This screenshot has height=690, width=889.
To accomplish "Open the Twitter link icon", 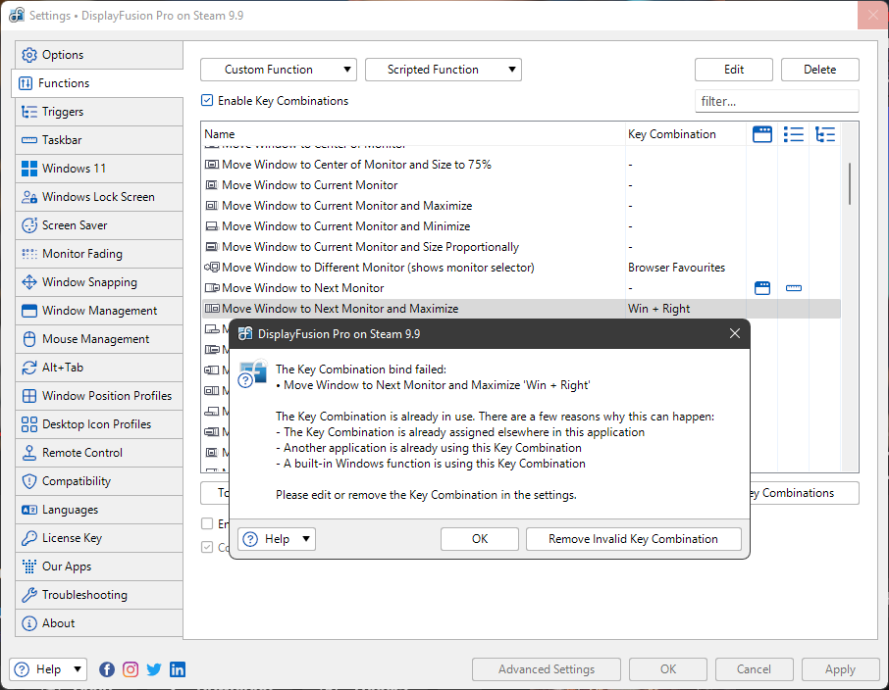I will tap(154, 669).
